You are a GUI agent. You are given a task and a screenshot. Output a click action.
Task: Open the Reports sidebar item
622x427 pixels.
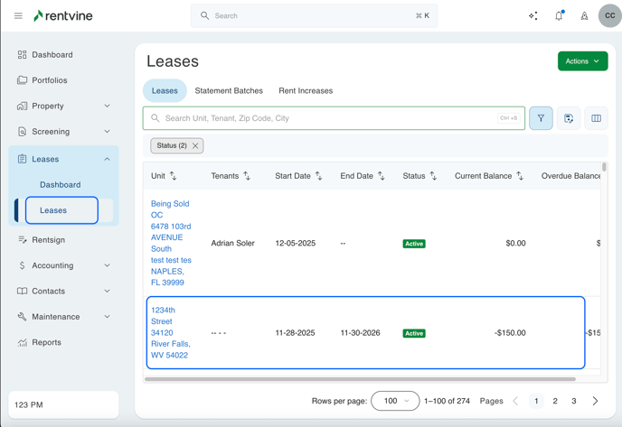click(x=46, y=342)
